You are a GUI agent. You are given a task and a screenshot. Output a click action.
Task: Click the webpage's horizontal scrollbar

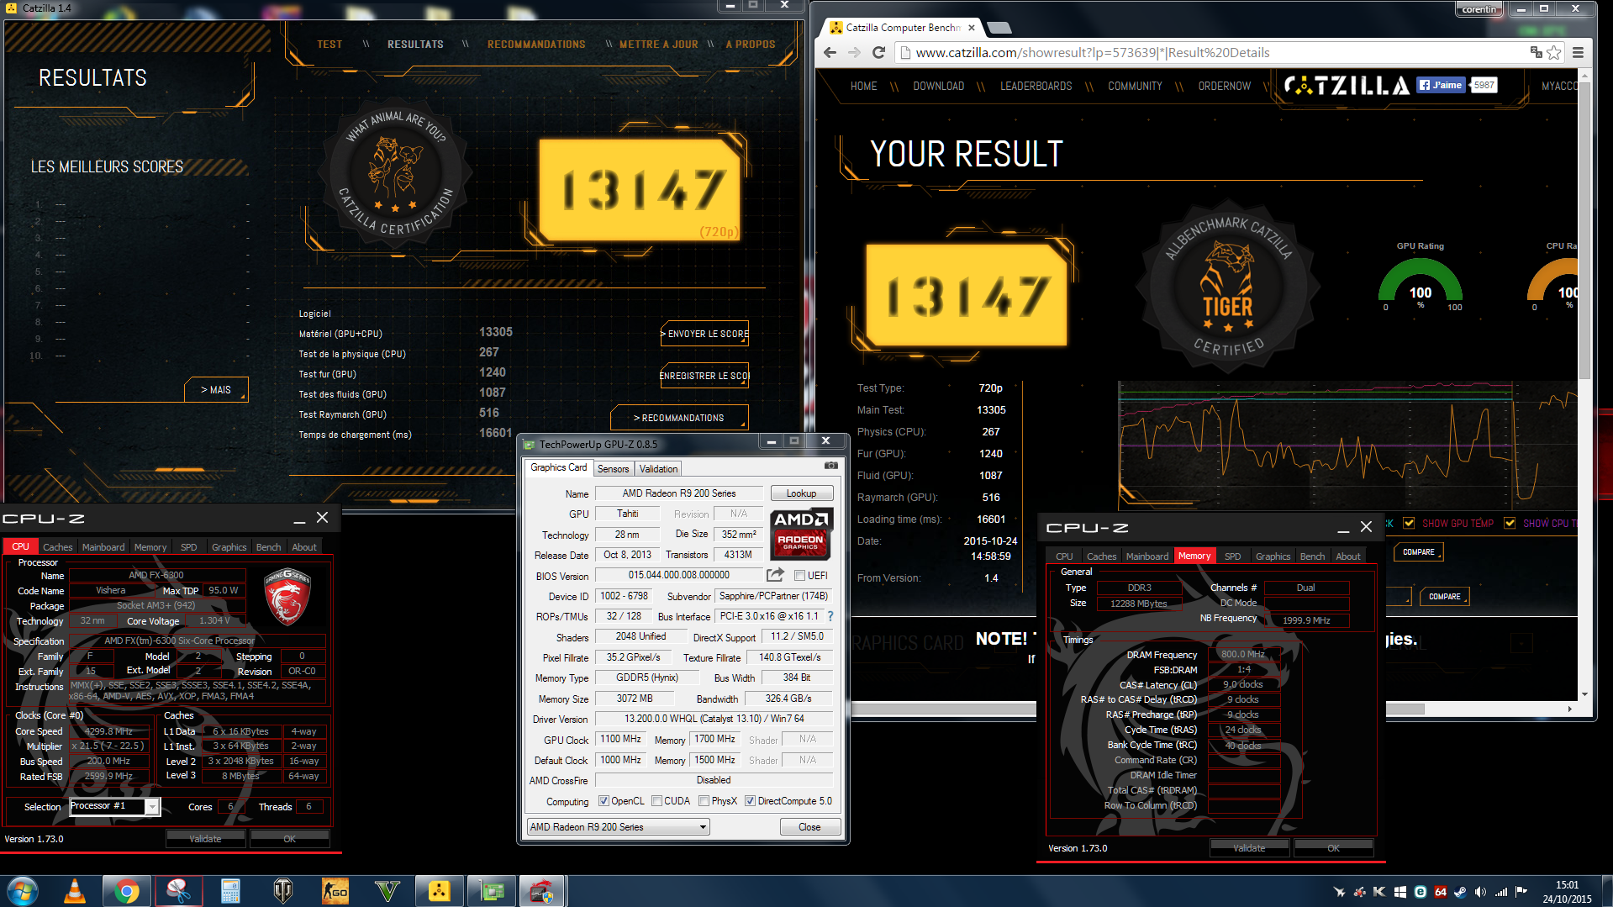(x=1138, y=709)
